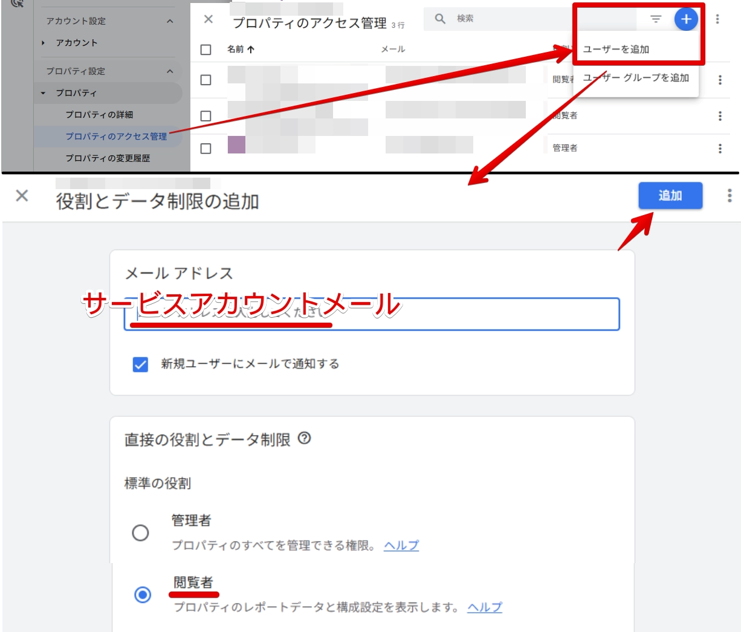Viewport: 741px width, 632px height.
Task: Close the 役割とデータ制限の追加 dialog with X
Action: pos(22,196)
